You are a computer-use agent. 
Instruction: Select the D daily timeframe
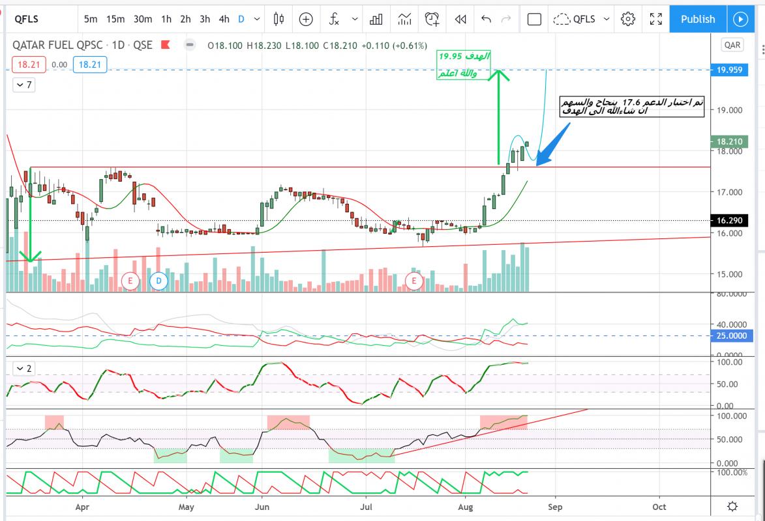(x=241, y=19)
